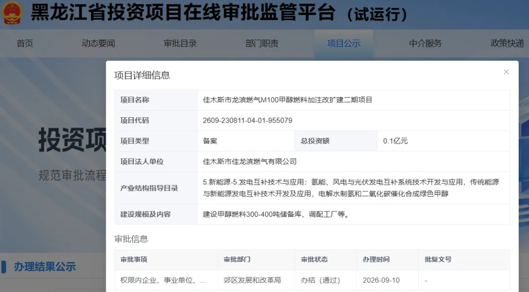Click the （试运行） text in the header
Viewport: 529px width, 292px height.
tap(377, 15)
